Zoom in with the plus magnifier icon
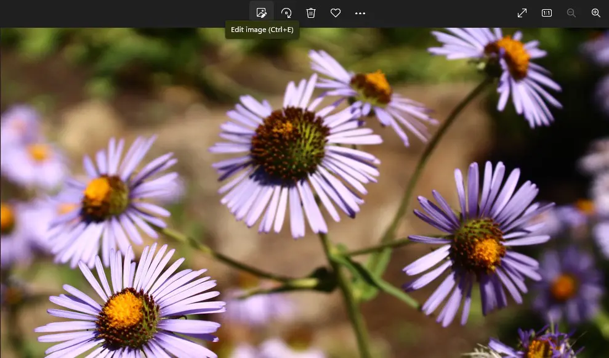This screenshot has width=609, height=358. click(595, 13)
